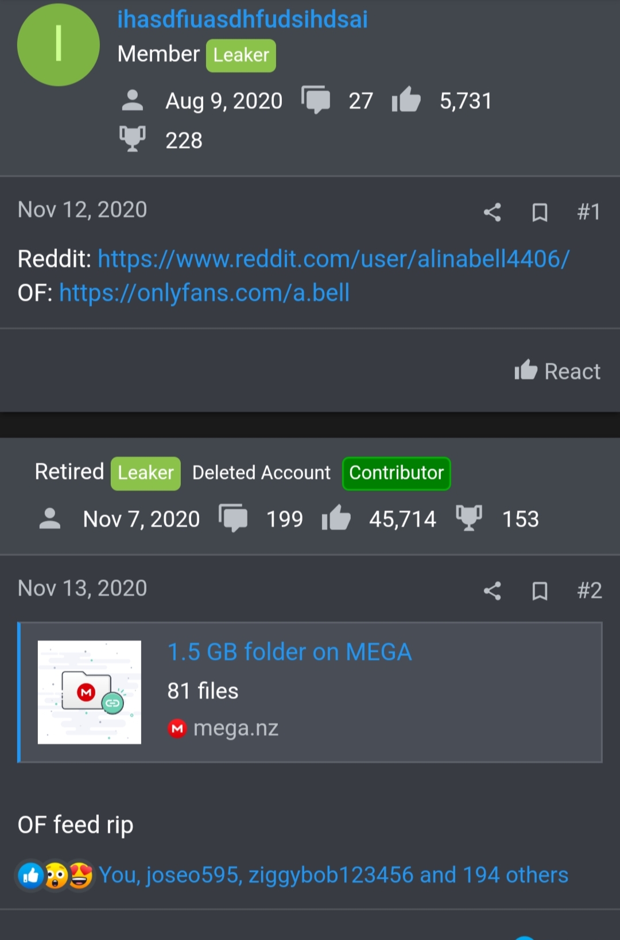Click the thumbs-up icon beside React
The height and width of the screenshot is (940, 620).
525,371
